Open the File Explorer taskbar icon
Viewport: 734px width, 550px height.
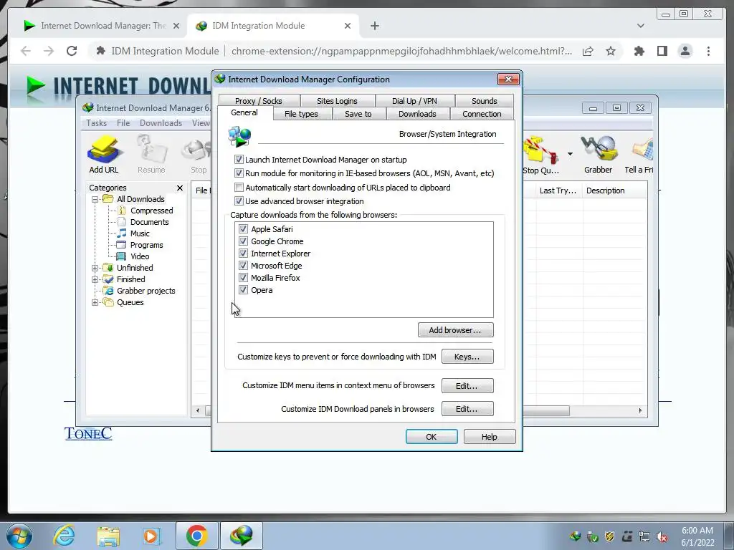[x=108, y=536]
